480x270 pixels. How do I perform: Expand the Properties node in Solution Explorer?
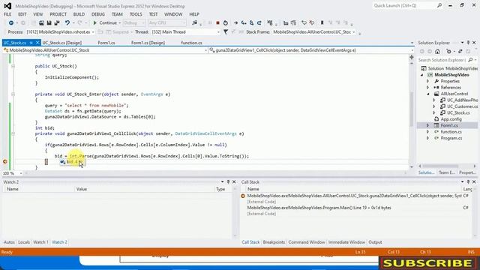click(428, 81)
